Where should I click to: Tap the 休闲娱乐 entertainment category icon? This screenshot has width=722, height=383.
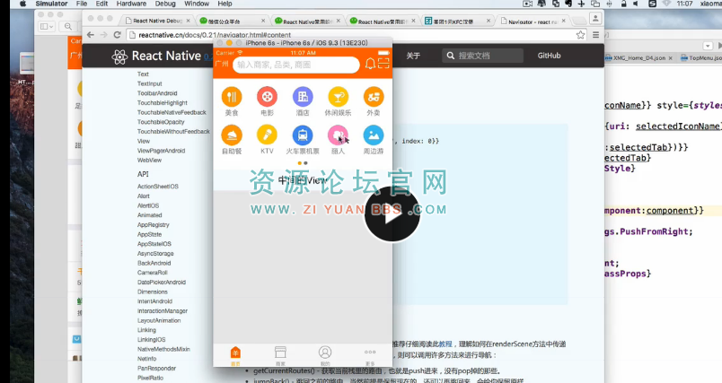[338, 97]
